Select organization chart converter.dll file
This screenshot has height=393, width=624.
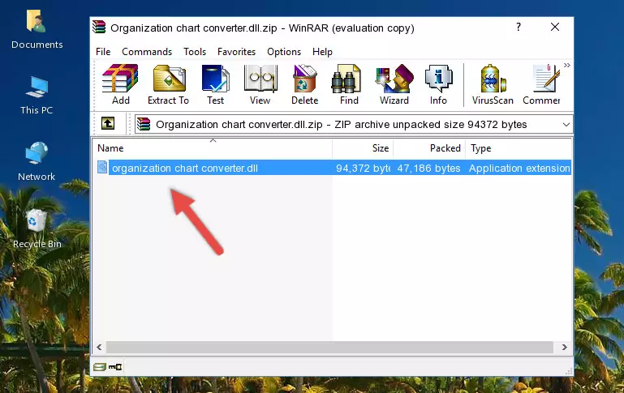[x=185, y=168]
